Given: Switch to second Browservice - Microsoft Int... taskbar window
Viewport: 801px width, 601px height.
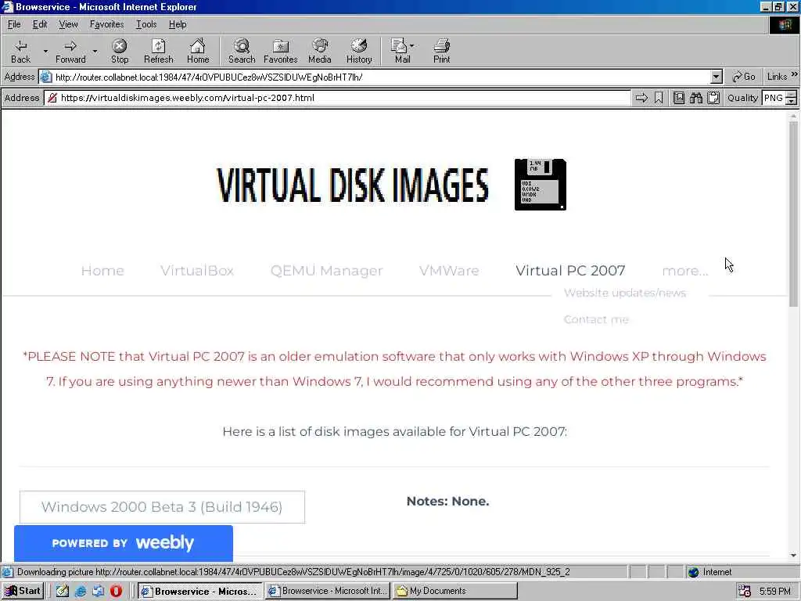Looking at the screenshot, I should coord(328,591).
